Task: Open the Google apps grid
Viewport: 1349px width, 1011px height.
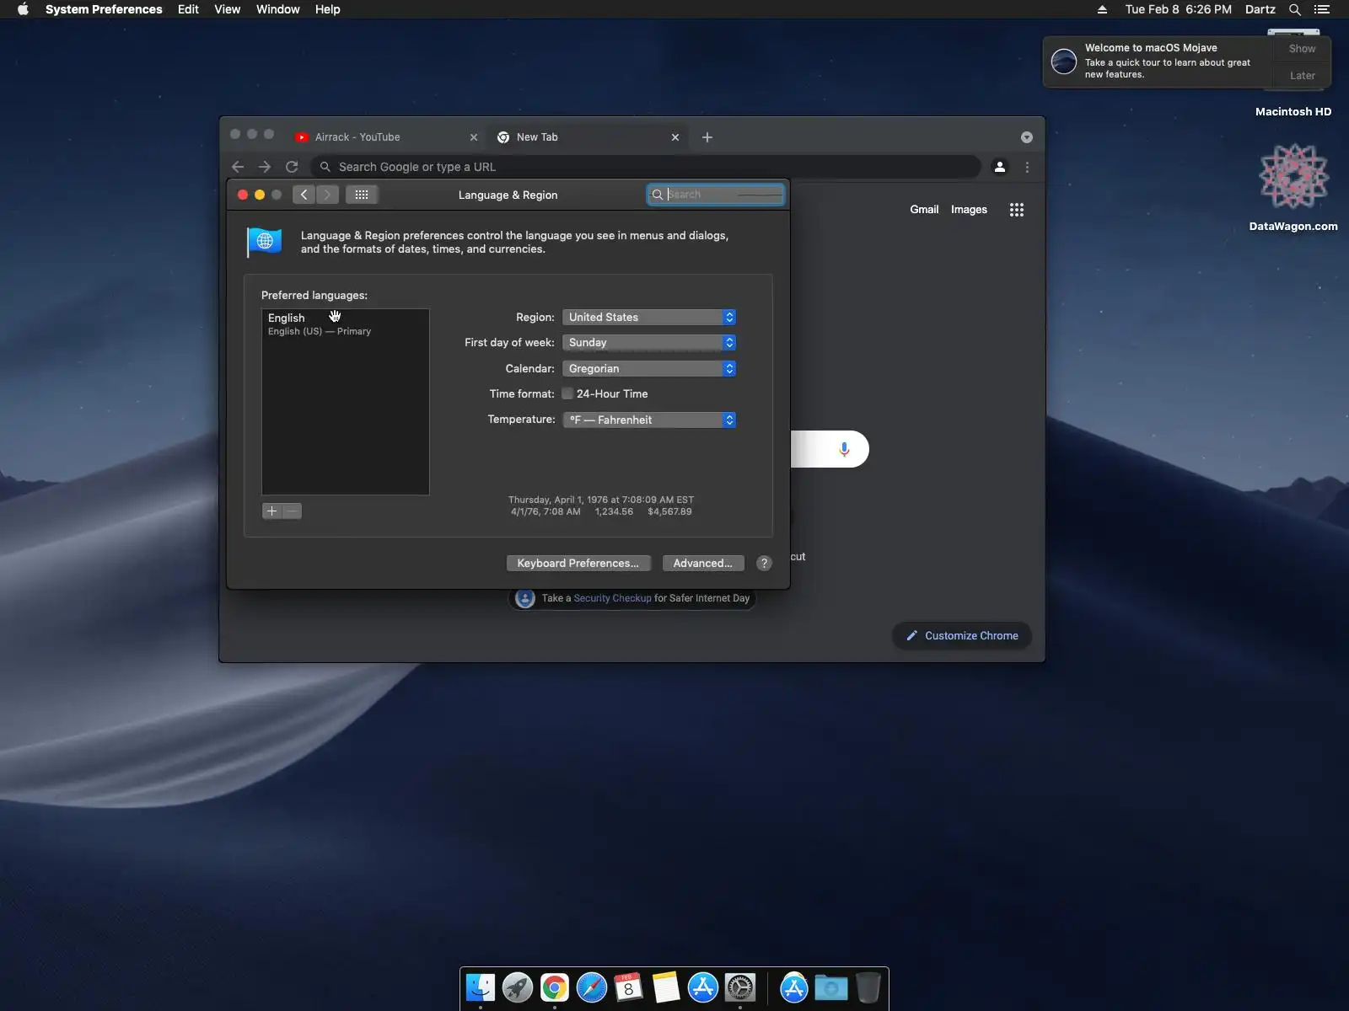Action: coord(1017,210)
